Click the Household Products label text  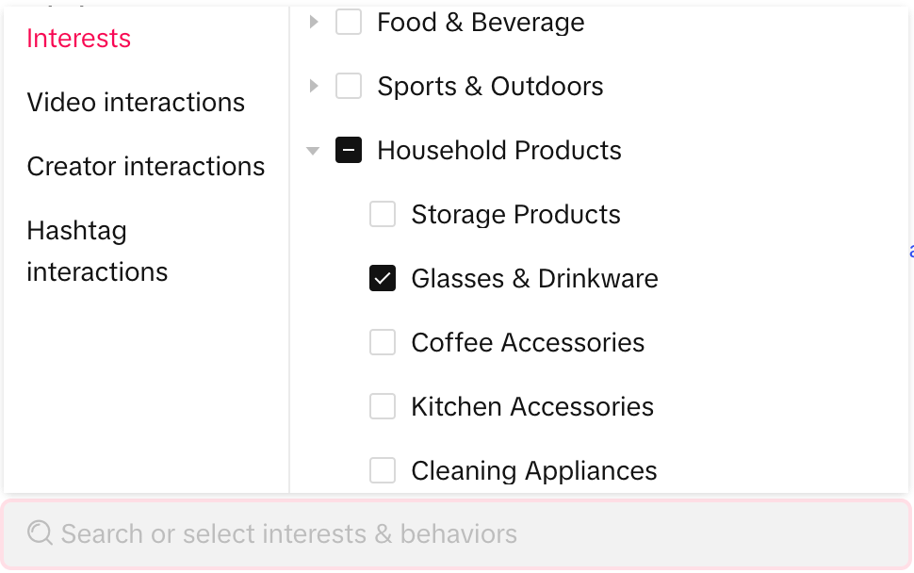499,151
